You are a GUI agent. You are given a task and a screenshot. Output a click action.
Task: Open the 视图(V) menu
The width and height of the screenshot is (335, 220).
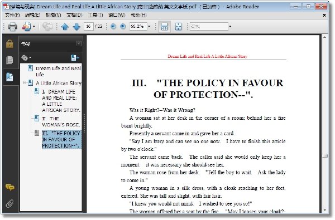click(x=54, y=15)
